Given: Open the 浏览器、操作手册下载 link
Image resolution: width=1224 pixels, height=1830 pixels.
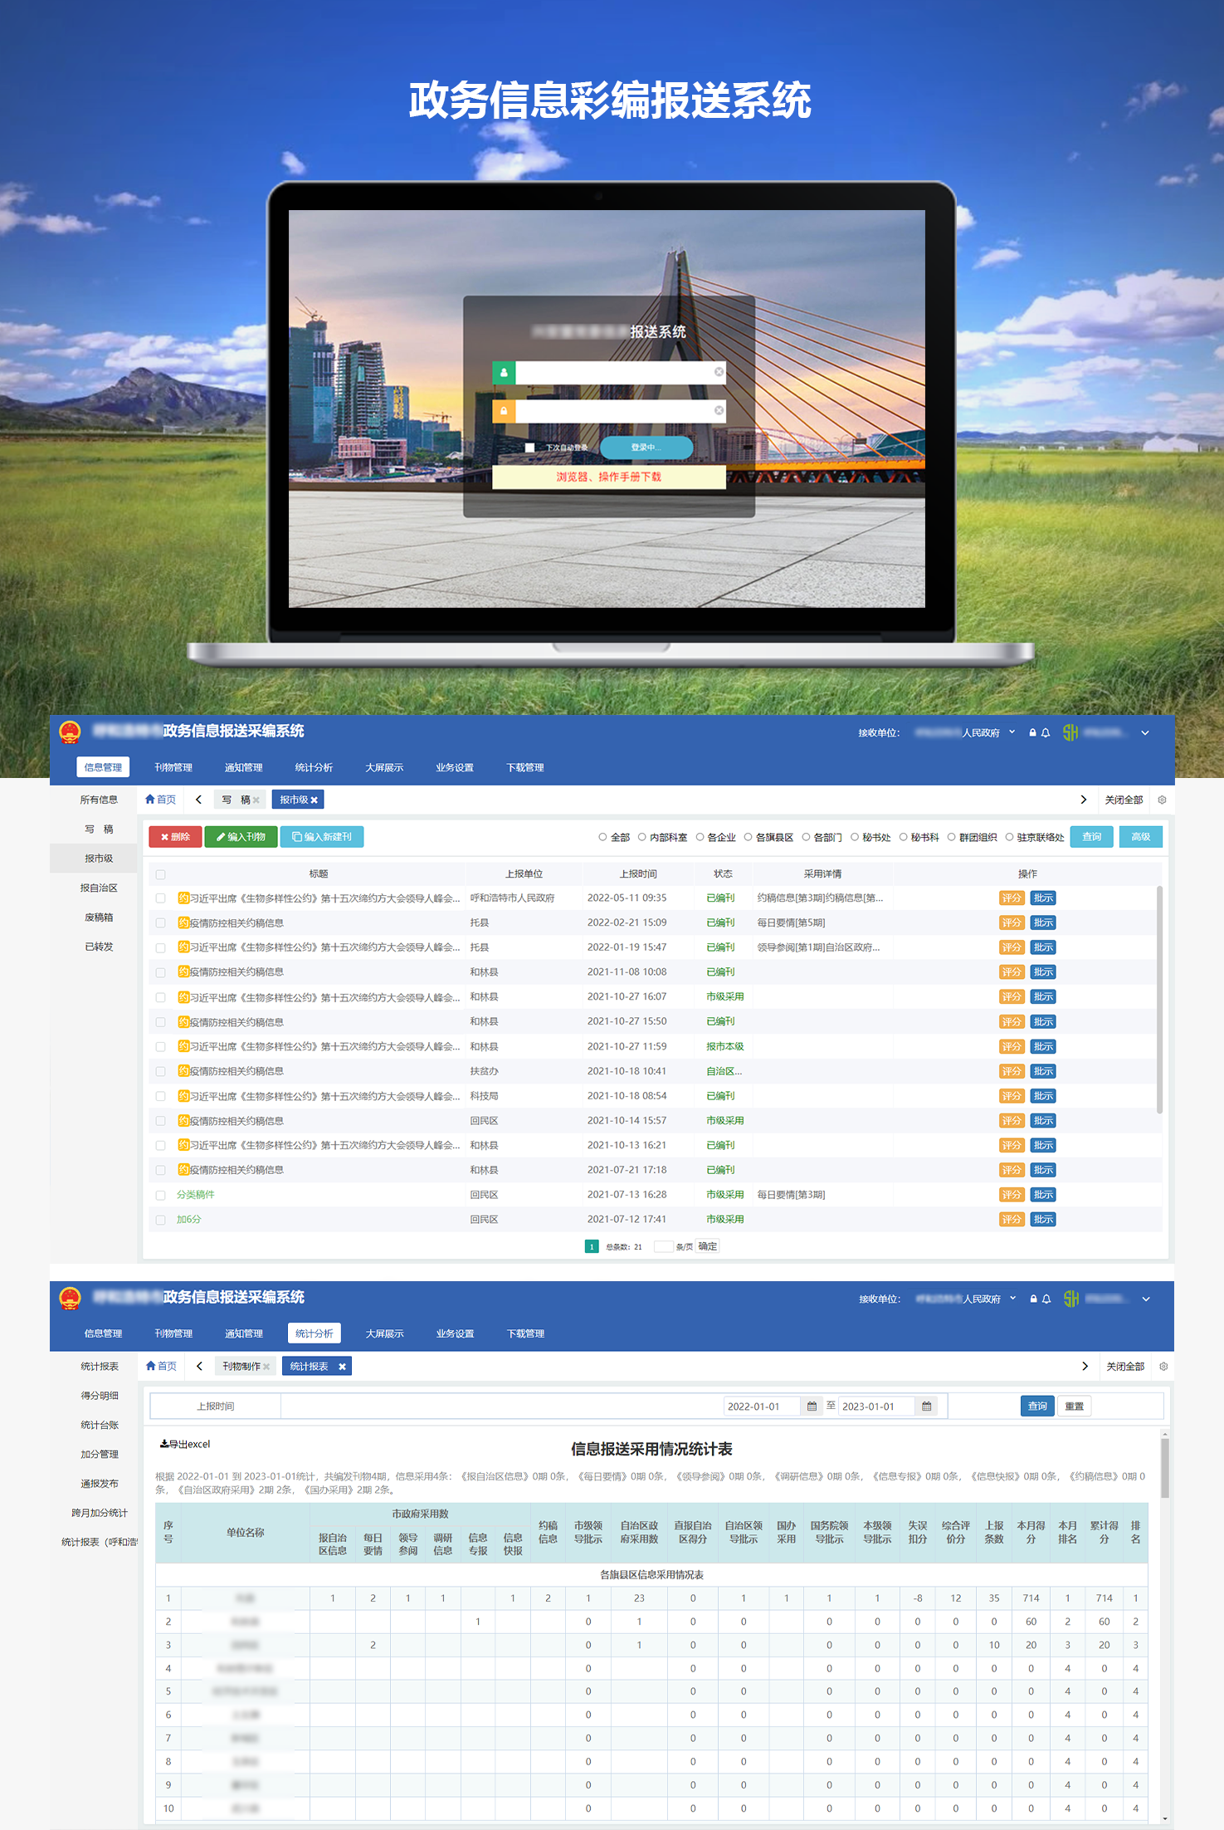Looking at the screenshot, I should [x=608, y=477].
